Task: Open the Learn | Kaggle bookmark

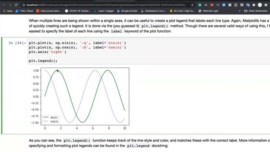Action: coord(104,11)
